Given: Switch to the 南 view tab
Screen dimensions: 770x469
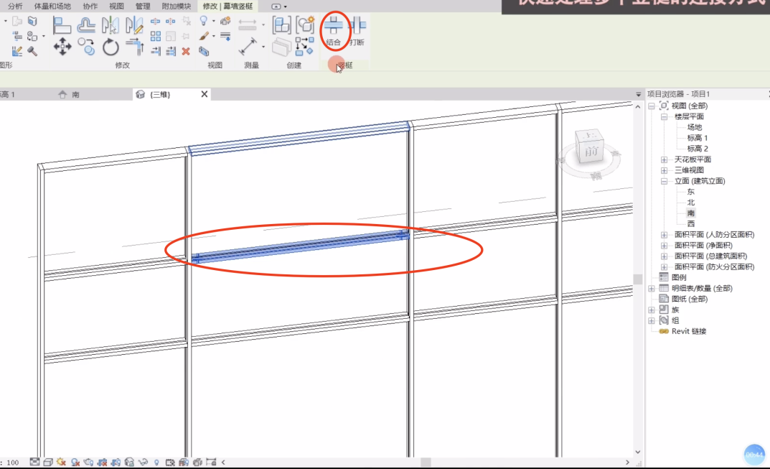Looking at the screenshot, I should point(75,95).
